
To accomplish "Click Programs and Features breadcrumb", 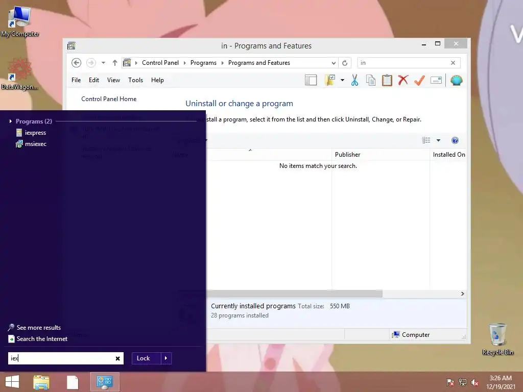I will pyautogui.click(x=259, y=63).
